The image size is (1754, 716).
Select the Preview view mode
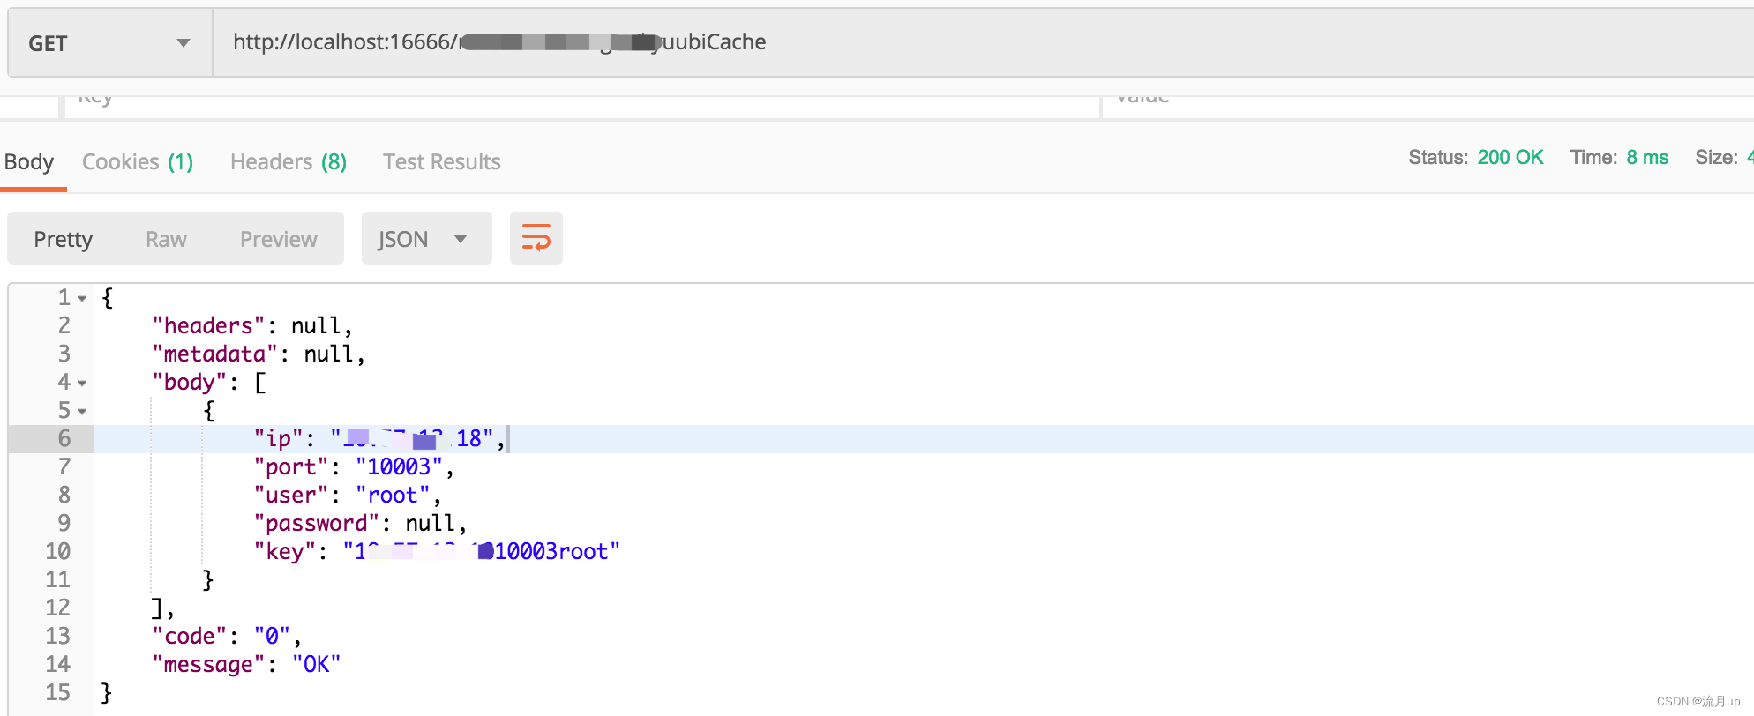[x=279, y=239]
